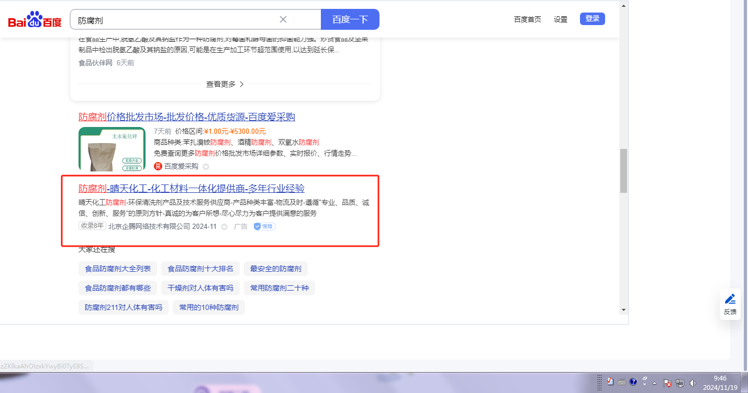Click the on-screen keyboard tray icon

pos(621,382)
